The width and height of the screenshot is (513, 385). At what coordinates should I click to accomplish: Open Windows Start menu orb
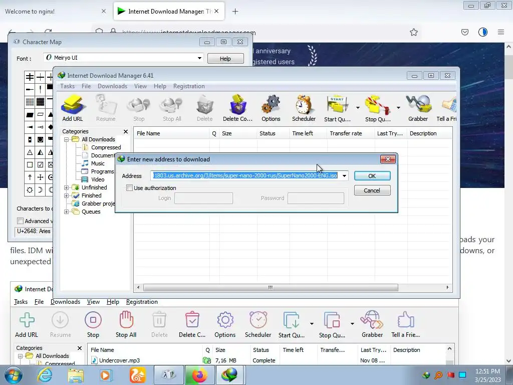[14, 375]
